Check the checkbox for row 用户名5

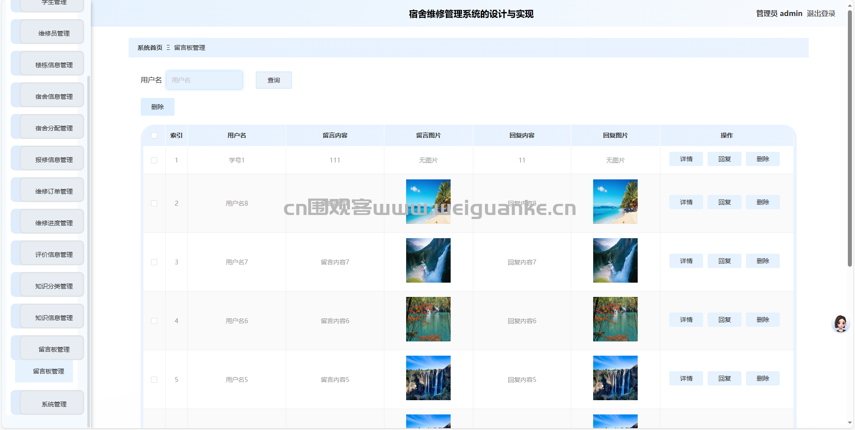click(154, 380)
